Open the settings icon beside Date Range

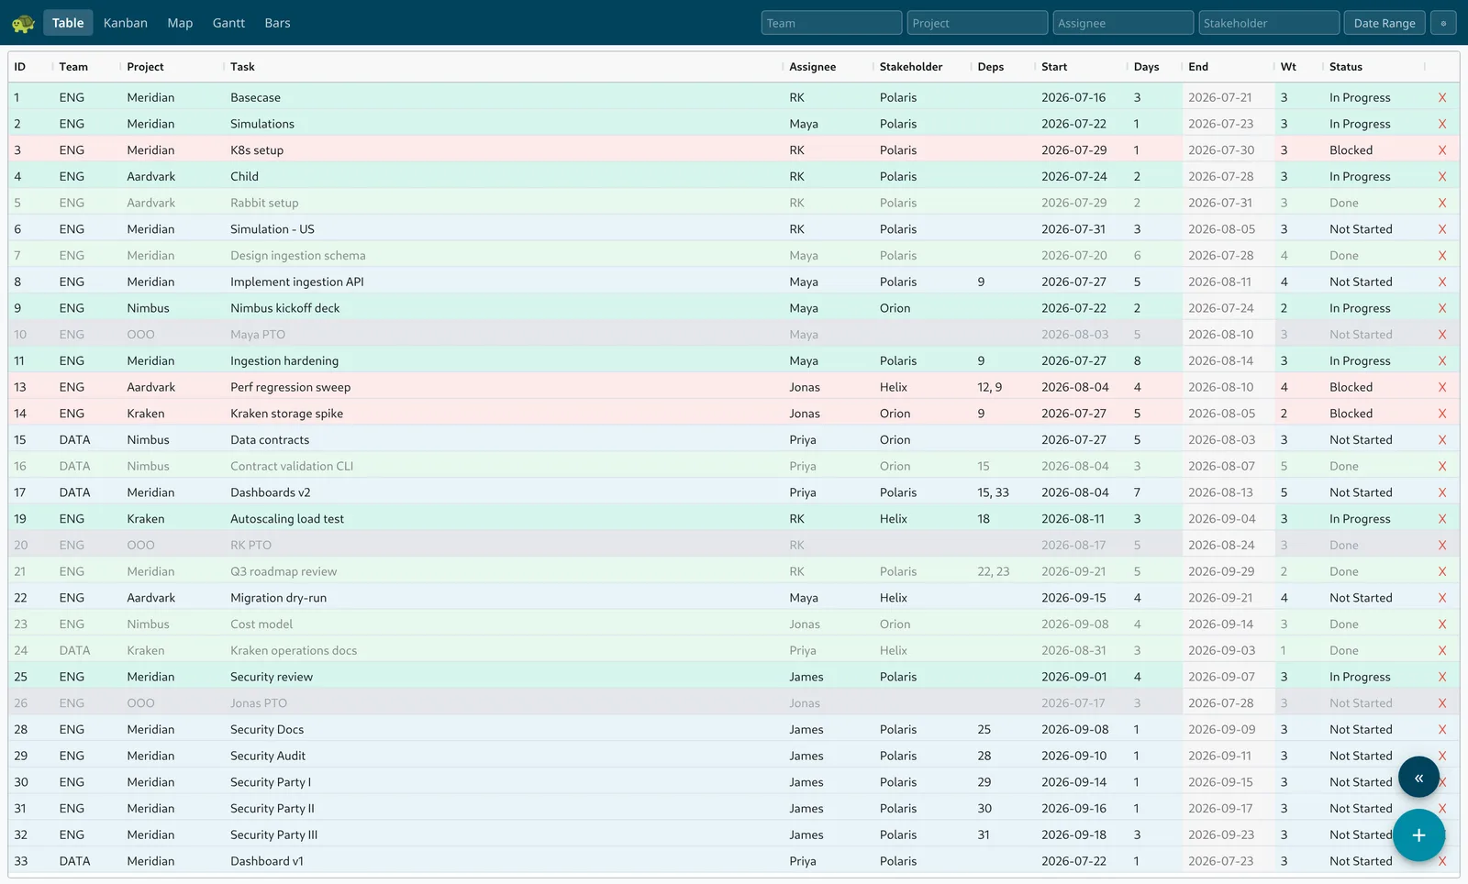pos(1443,23)
